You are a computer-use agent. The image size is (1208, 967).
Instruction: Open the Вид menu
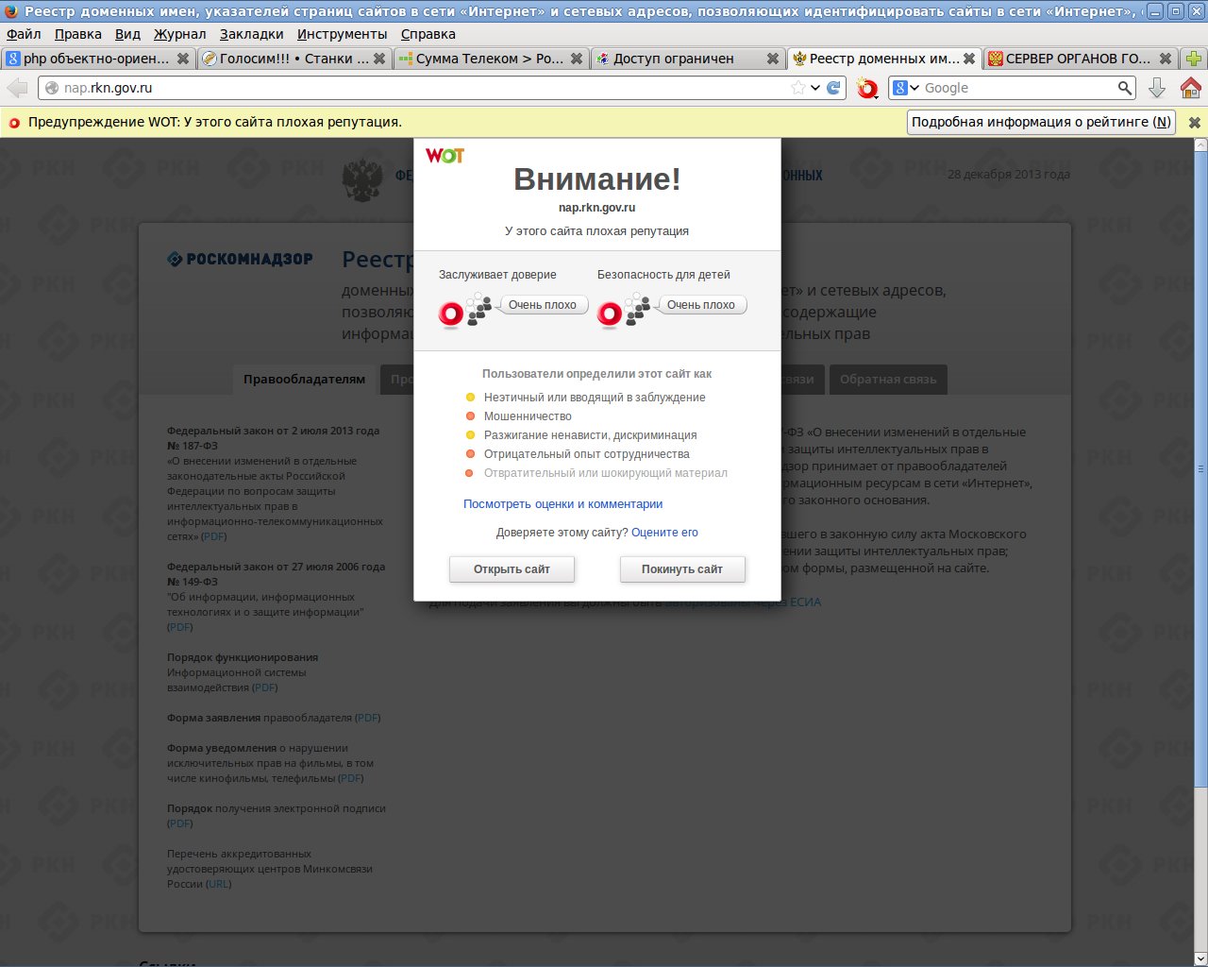127,34
